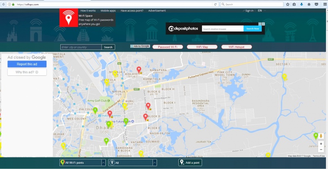Open the green marker at Jamuna Future Park
This screenshot has width=328, height=169.
126,122
